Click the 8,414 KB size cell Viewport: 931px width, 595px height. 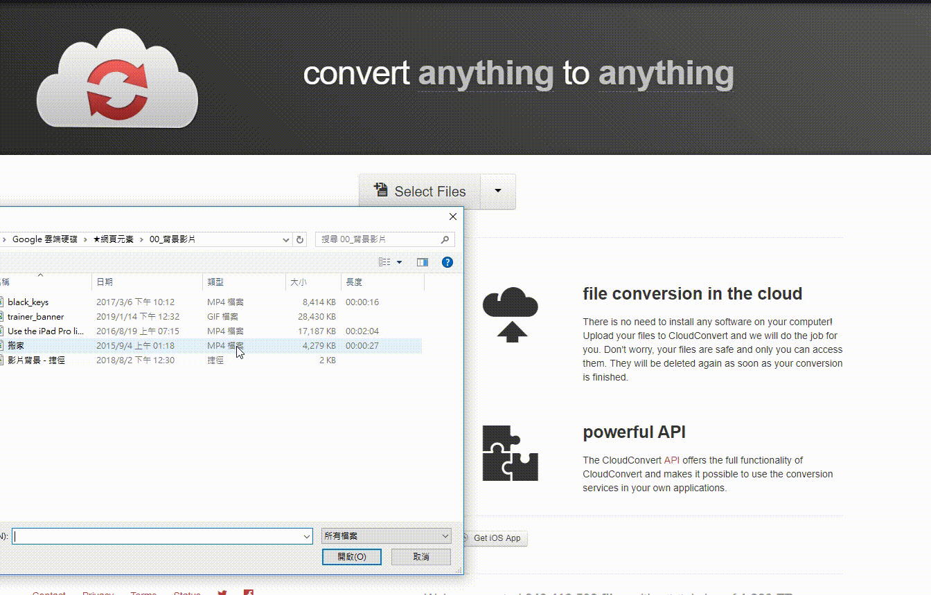[319, 302]
